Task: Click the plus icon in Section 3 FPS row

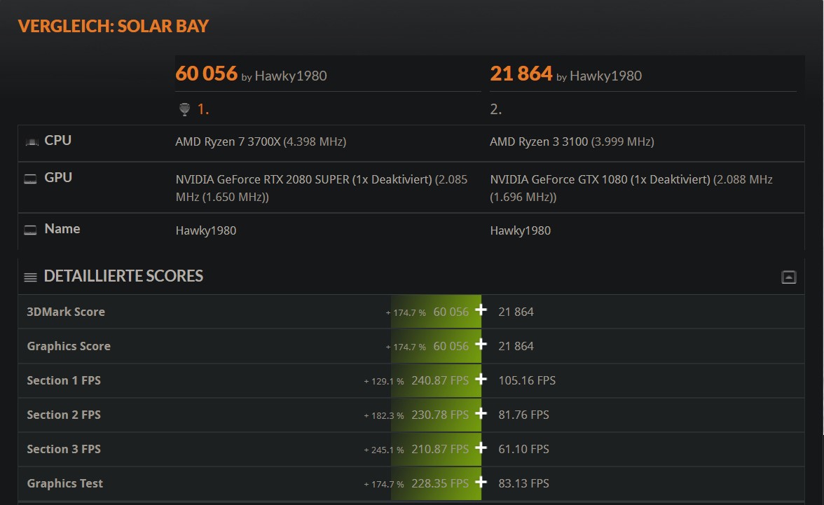Action: [x=481, y=447]
